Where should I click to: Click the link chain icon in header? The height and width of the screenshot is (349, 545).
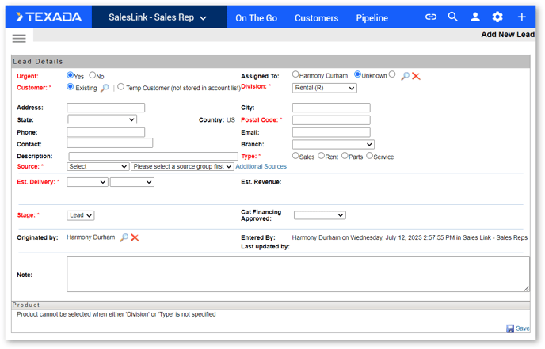click(431, 17)
